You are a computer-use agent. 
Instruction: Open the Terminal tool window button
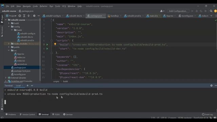click(44, 115)
